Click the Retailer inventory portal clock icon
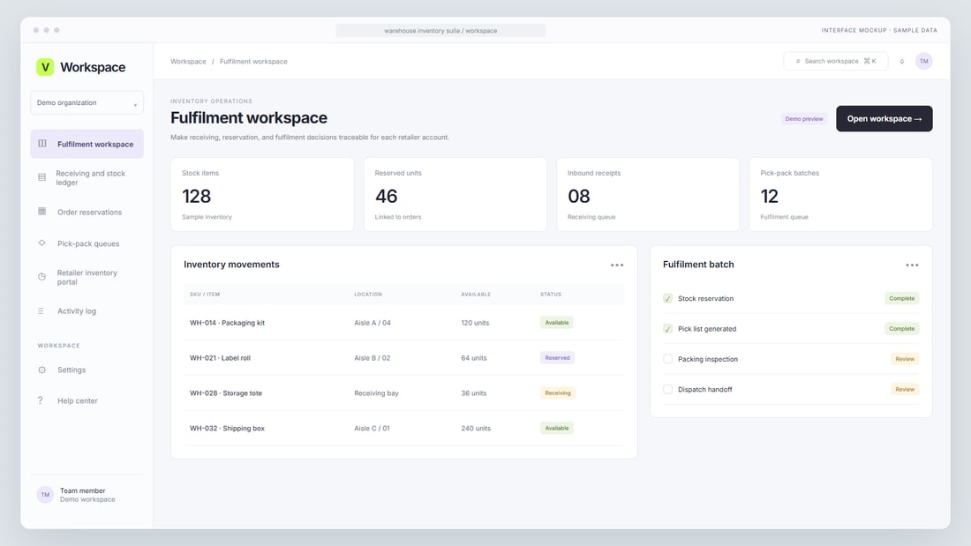This screenshot has height=546, width=971. click(42, 277)
